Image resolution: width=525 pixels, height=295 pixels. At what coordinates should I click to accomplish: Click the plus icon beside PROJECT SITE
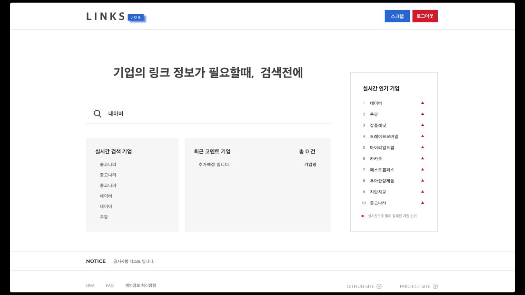(x=435, y=286)
